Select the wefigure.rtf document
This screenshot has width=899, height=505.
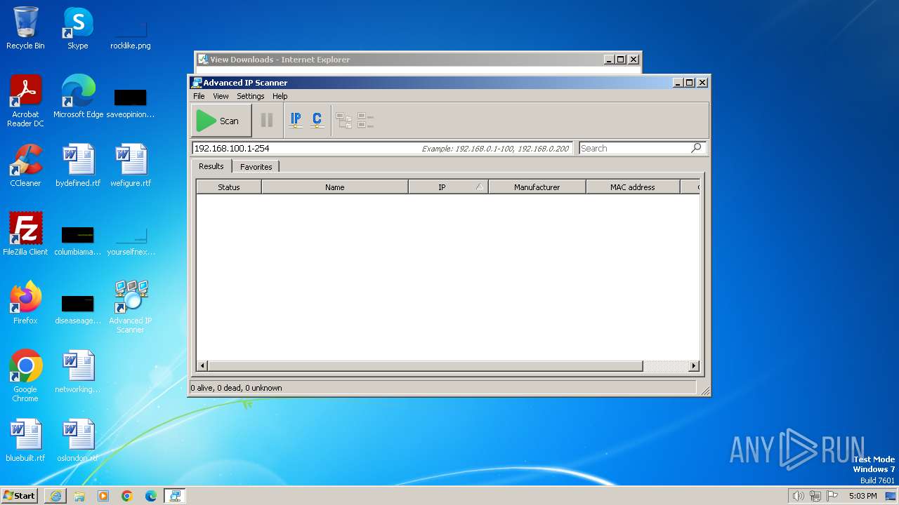point(131,166)
